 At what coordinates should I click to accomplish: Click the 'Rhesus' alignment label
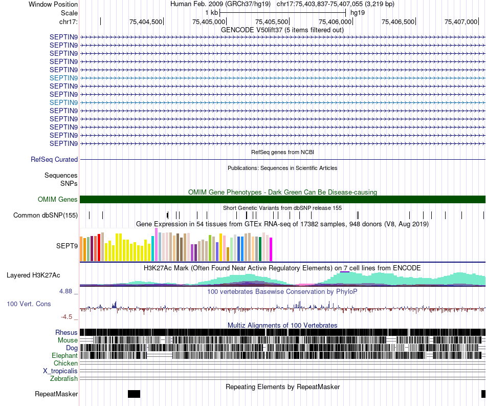(x=67, y=332)
